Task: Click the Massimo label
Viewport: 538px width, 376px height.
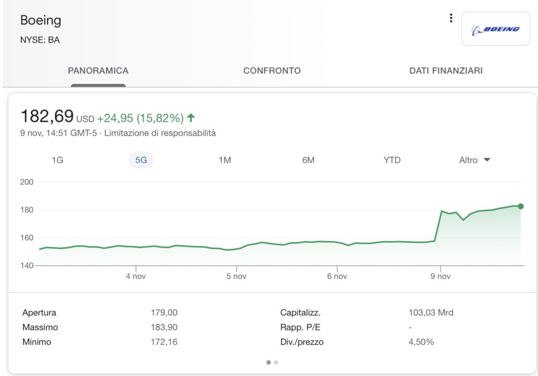Action: pyautogui.click(x=40, y=327)
